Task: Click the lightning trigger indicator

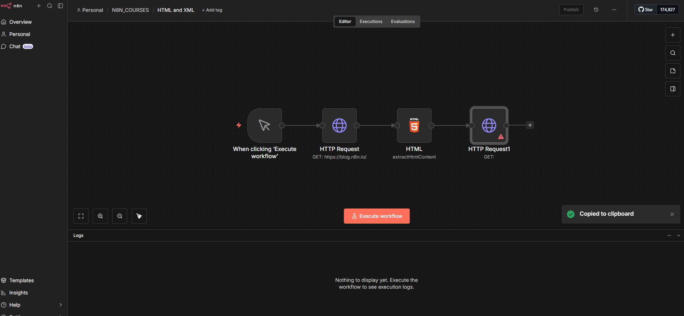Action: pos(239,125)
